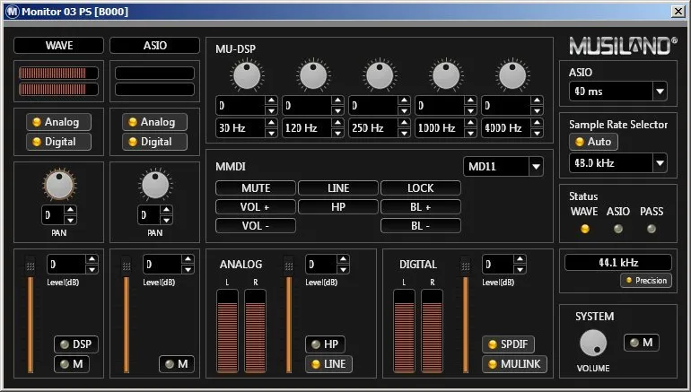Decrease the 120 Hz frequency stepper
Image resolution: width=691 pixels, height=392 pixels.
pyautogui.click(x=337, y=133)
